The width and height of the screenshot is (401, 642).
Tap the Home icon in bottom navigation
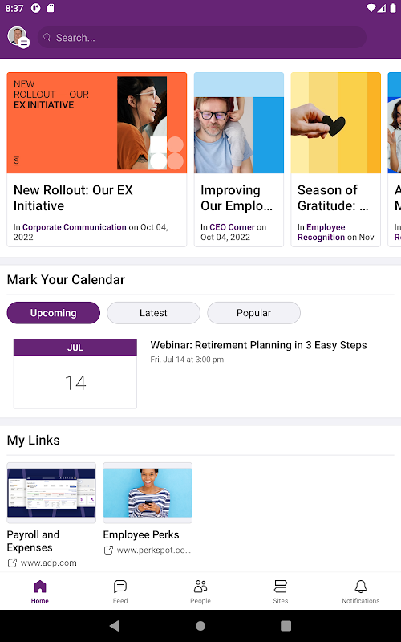click(x=40, y=587)
